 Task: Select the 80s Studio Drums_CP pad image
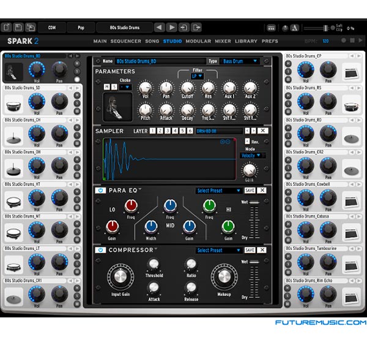coord(351,72)
